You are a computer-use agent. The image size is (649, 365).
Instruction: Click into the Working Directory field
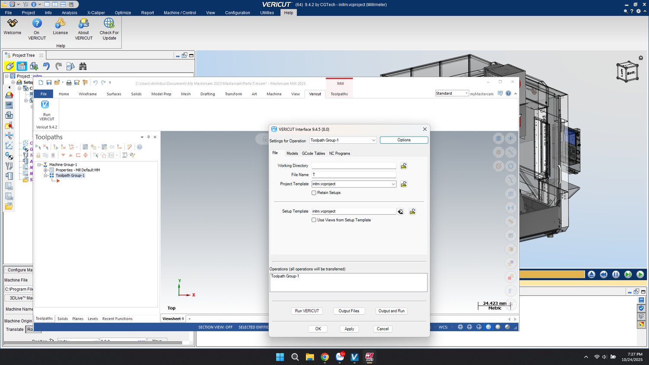354,166
